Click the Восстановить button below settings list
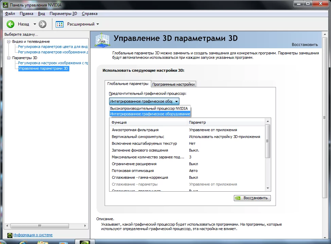331x244 pixels. [252, 198]
